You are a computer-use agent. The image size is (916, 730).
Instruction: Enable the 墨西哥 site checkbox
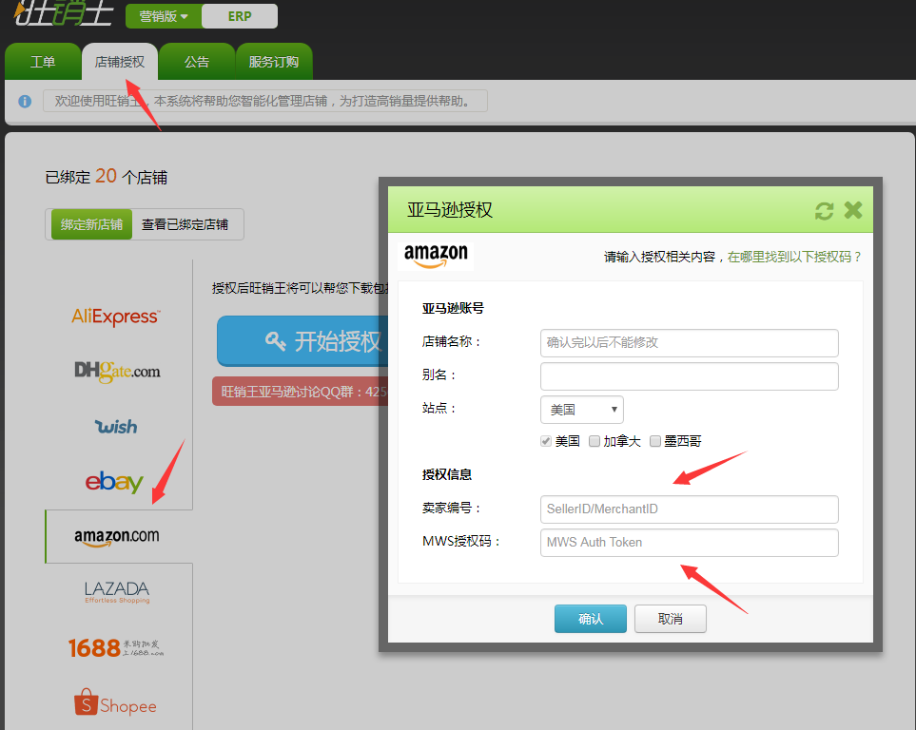[655, 441]
